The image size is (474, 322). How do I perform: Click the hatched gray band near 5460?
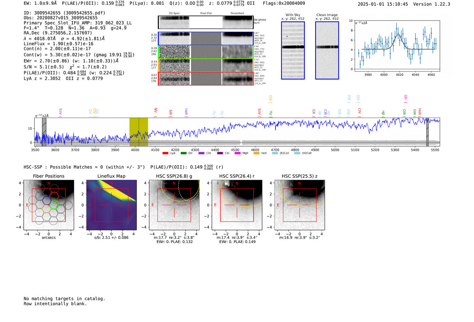point(427,132)
